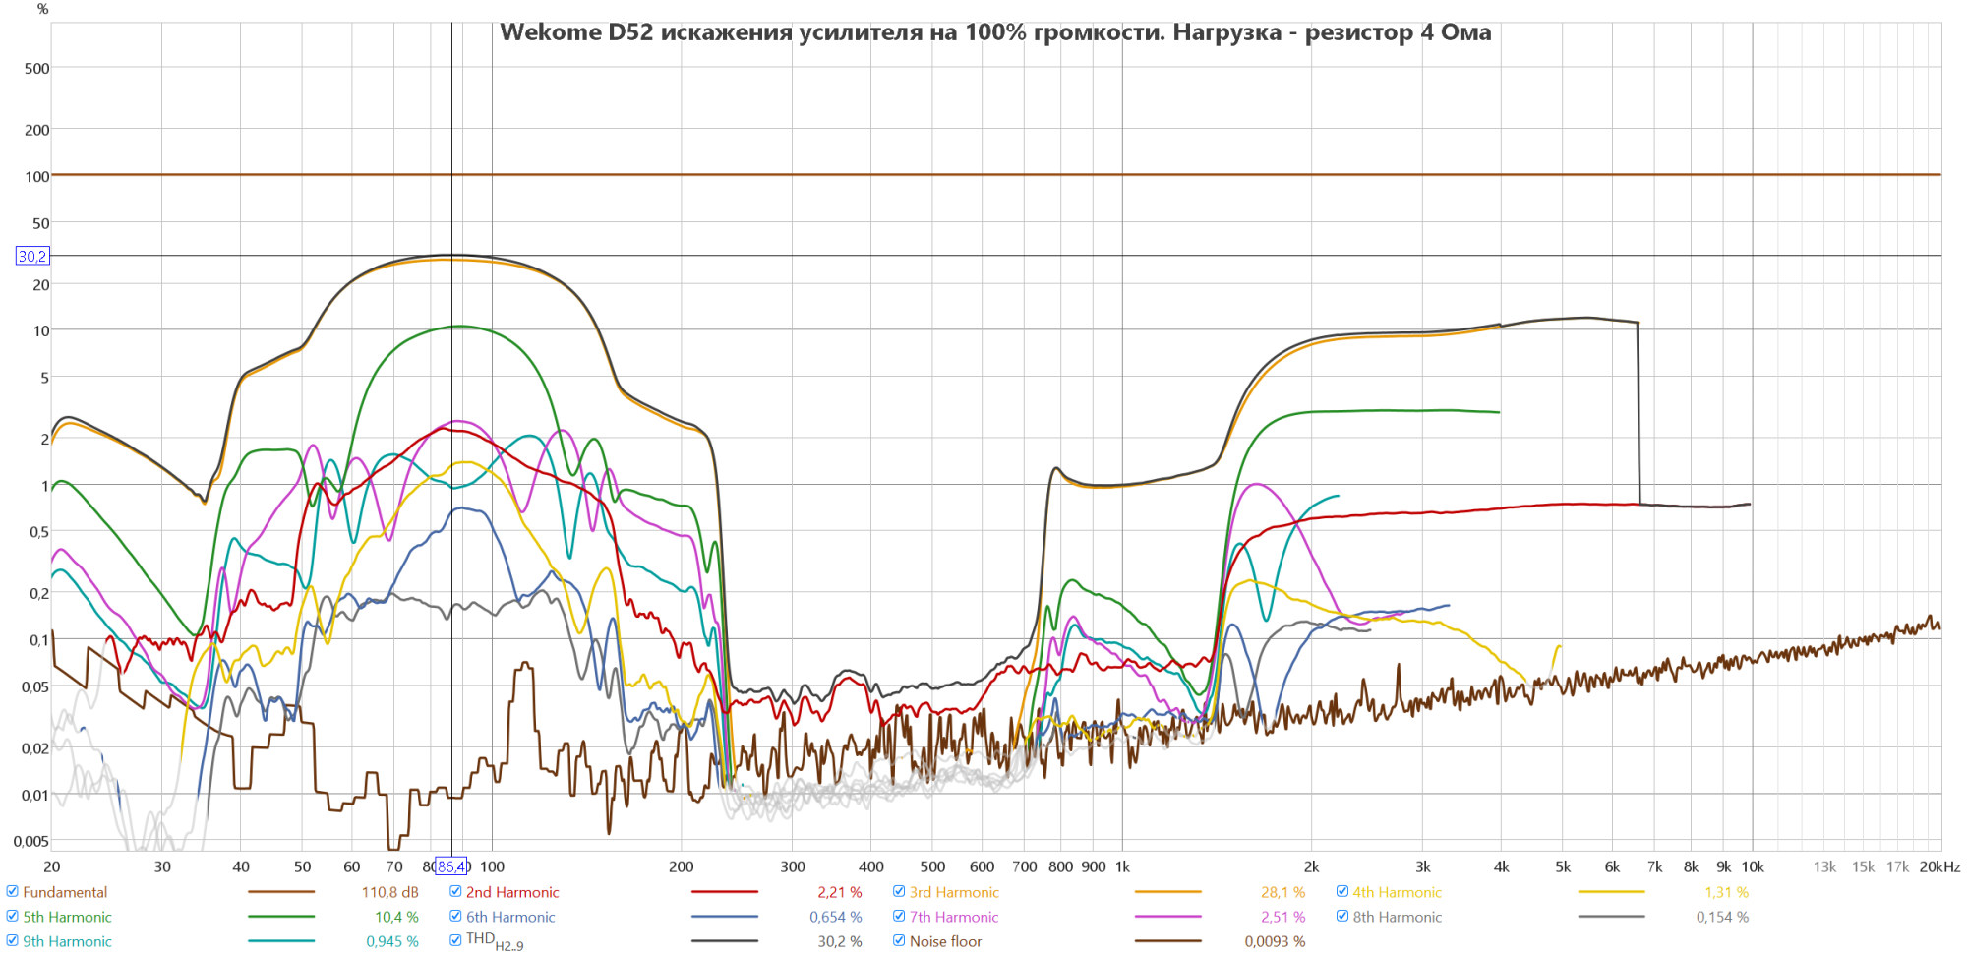Click the 2nd Harmonic red line swatch
This screenshot has height=954, width=1967.
click(x=725, y=892)
